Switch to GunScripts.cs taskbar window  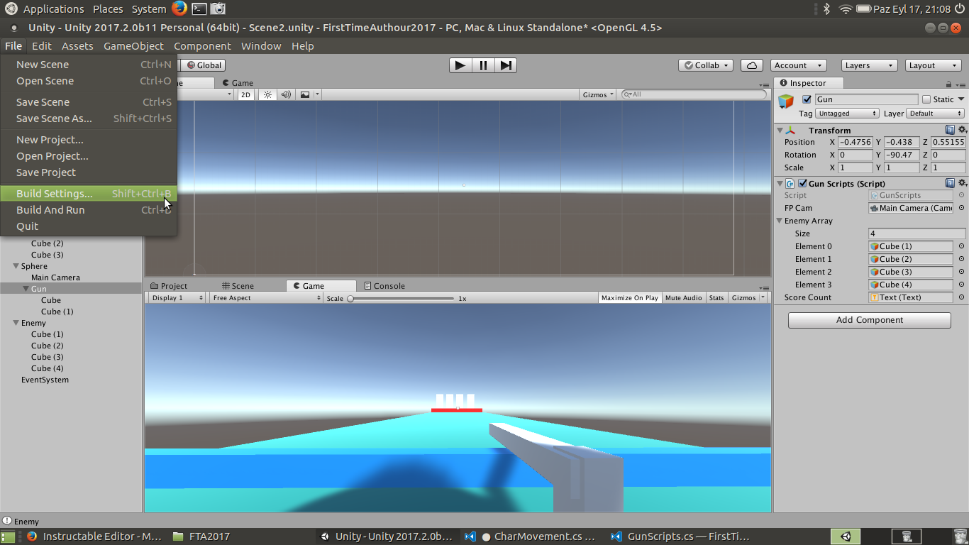pyautogui.click(x=680, y=536)
